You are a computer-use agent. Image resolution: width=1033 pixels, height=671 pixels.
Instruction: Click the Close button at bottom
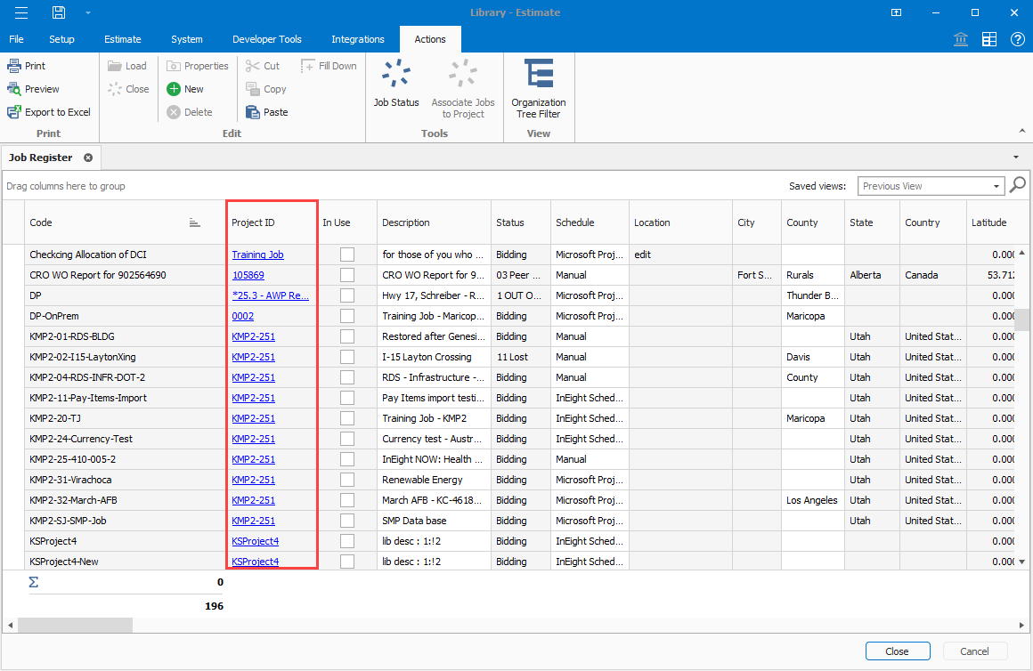pyautogui.click(x=897, y=651)
